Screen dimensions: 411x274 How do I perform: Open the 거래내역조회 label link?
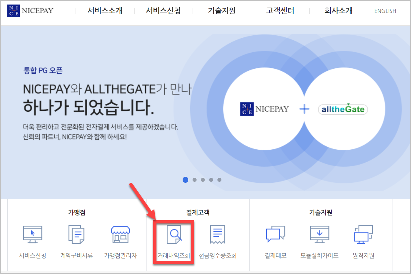click(x=174, y=255)
